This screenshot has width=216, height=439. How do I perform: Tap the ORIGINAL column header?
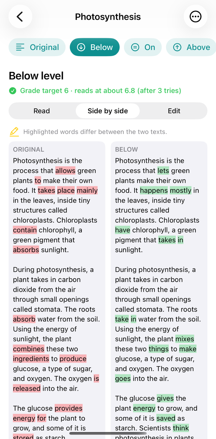[28, 149]
